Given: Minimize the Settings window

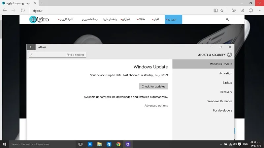Looking at the screenshot, I should coord(212,47).
